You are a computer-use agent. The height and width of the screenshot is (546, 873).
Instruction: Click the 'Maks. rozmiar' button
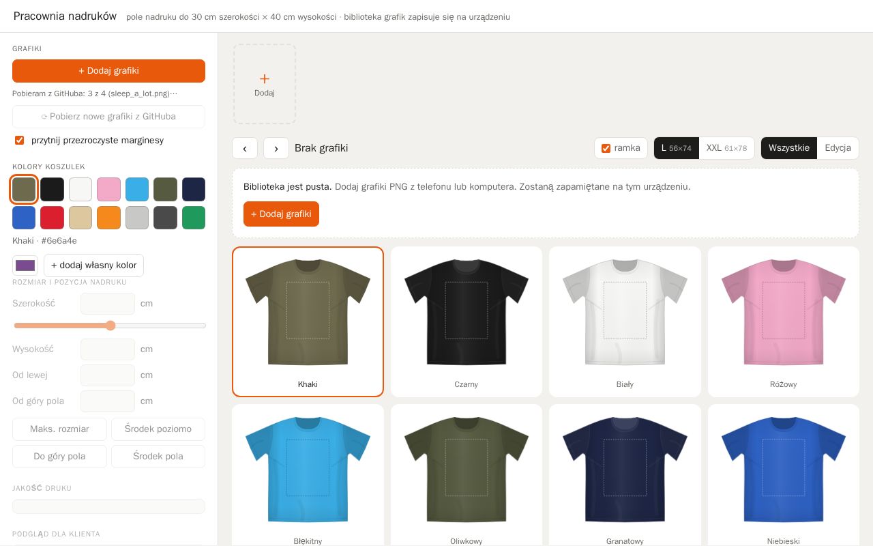click(x=59, y=429)
